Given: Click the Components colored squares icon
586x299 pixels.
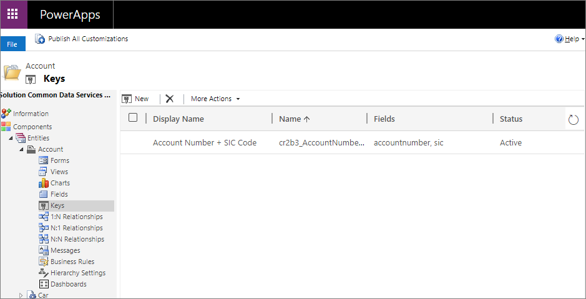Looking at the screenshot, I should tap(6, 126).
